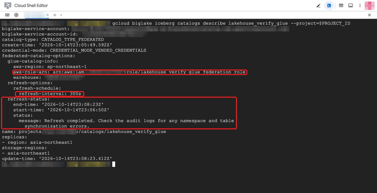Screen dimensions: 377x193
Task: Click the update-time line
Action: [x=57, y=159]
